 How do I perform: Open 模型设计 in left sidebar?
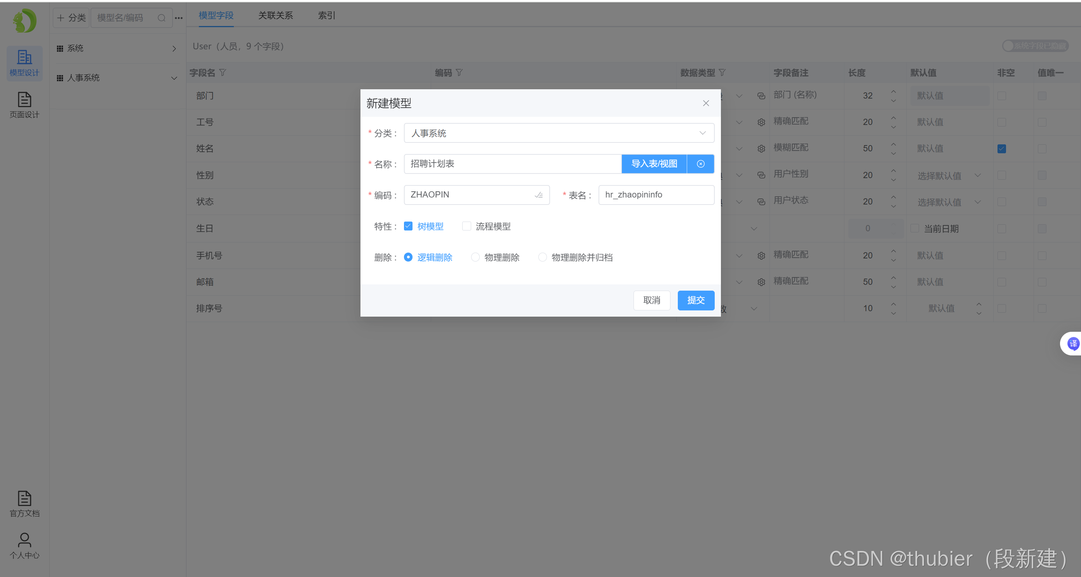pos(24,63)
